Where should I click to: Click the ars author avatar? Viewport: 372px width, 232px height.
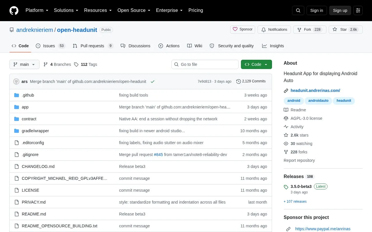(16, 81)
